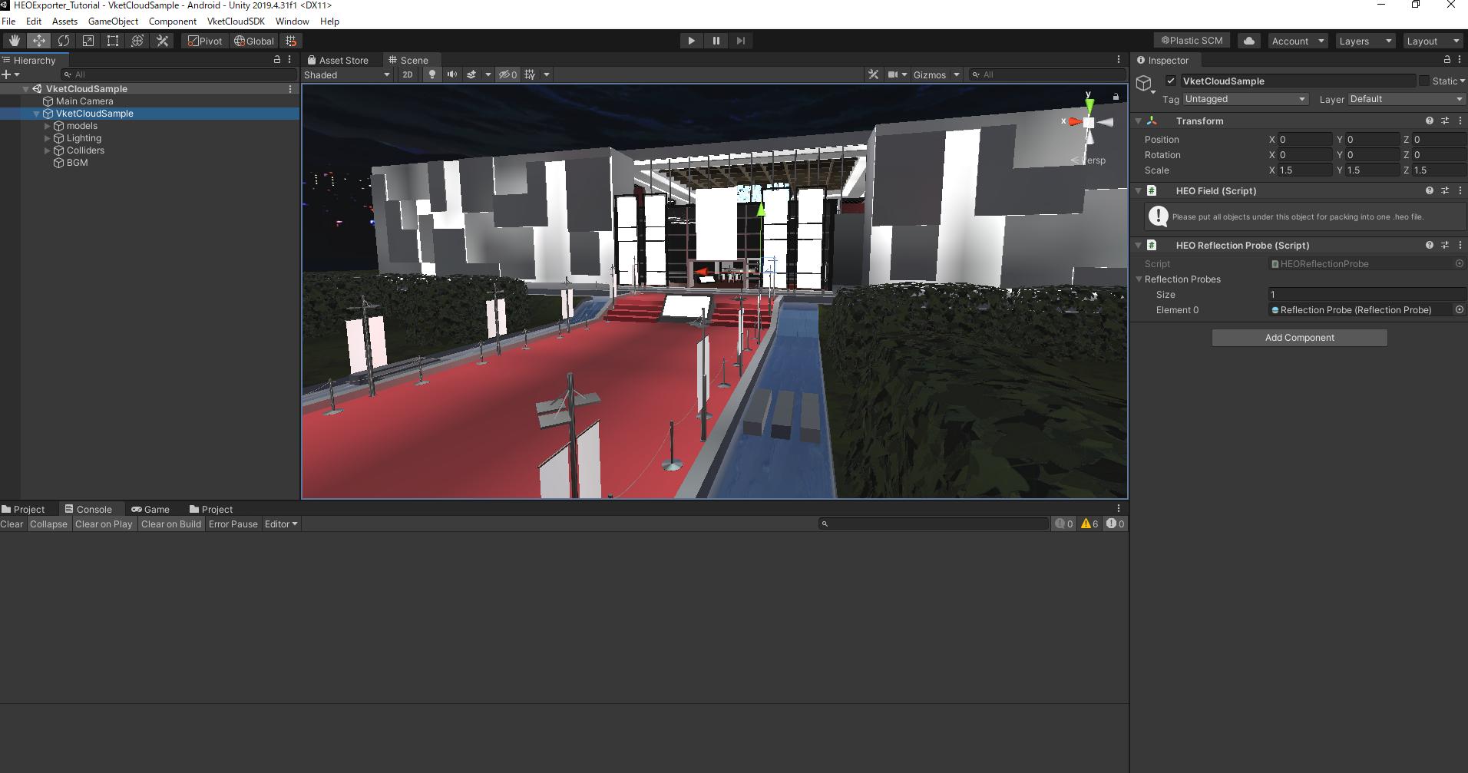Toggle scene lighting bulb icon
The image size is (1468, 773).
[x=432, y=74]
